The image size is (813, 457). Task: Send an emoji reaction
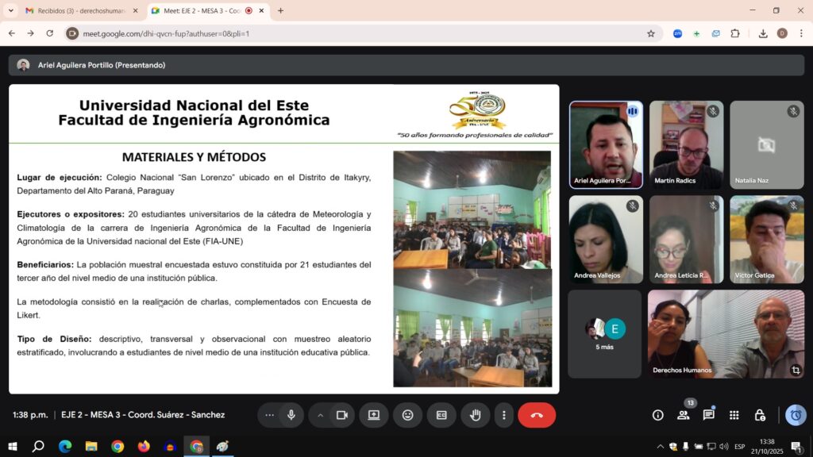(x=408, y=414)
